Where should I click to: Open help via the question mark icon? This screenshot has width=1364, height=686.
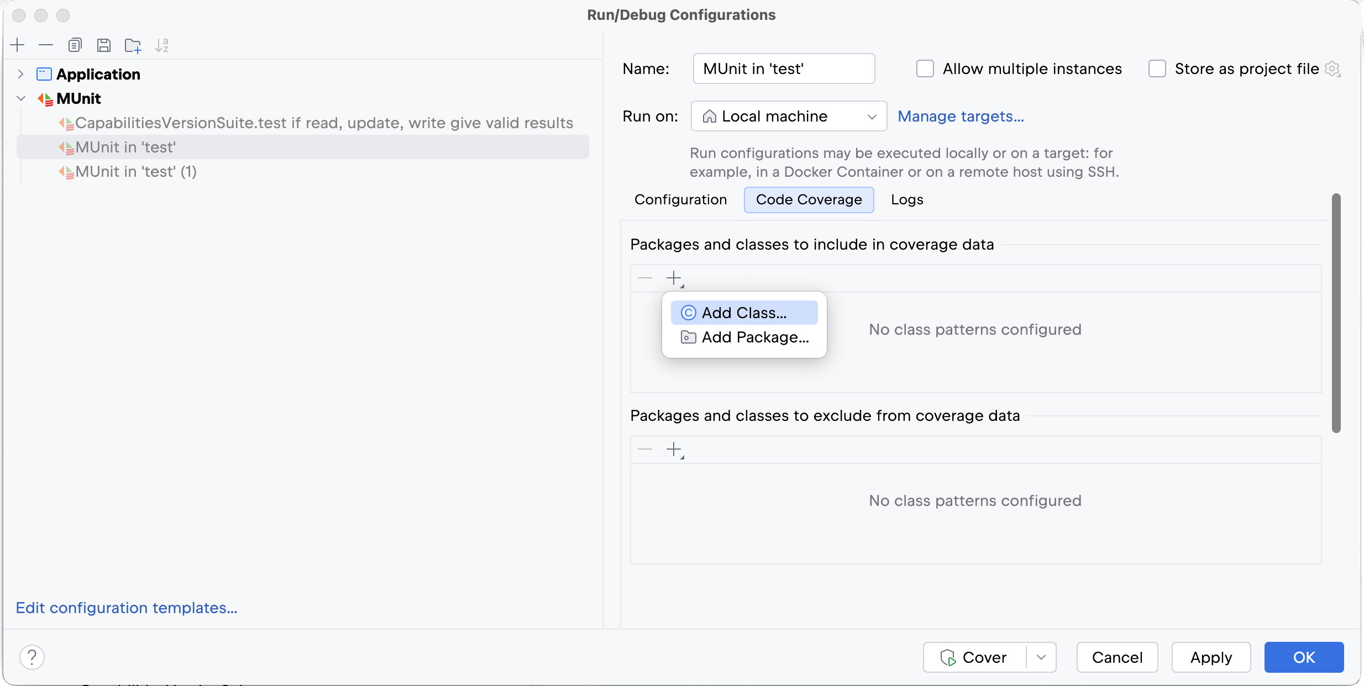pyautogui.click(x=32, y=657)
